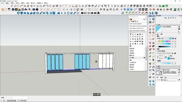The height and width of the screenshot is (102, 182).
Task: Pick the green Protractor tool
Action: tap(150, 57)
